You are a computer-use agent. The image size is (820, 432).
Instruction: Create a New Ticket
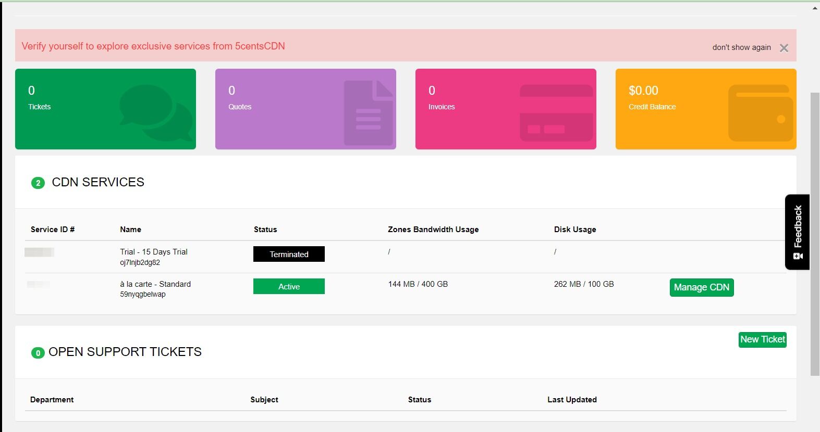pos(762,339)
